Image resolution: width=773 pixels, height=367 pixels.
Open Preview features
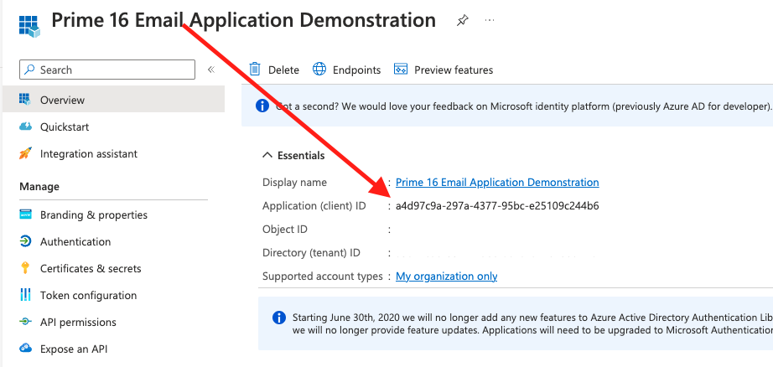pos(444,70)
